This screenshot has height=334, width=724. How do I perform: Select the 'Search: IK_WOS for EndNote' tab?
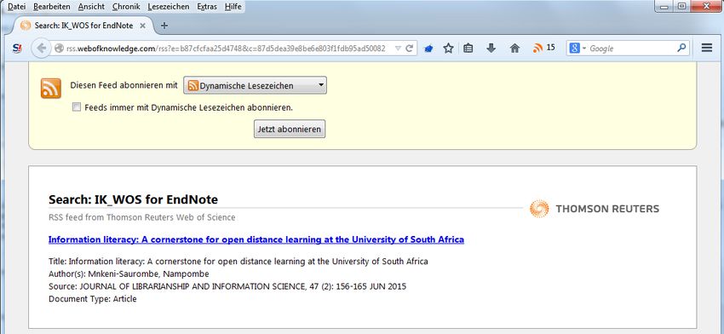(83, 26)
